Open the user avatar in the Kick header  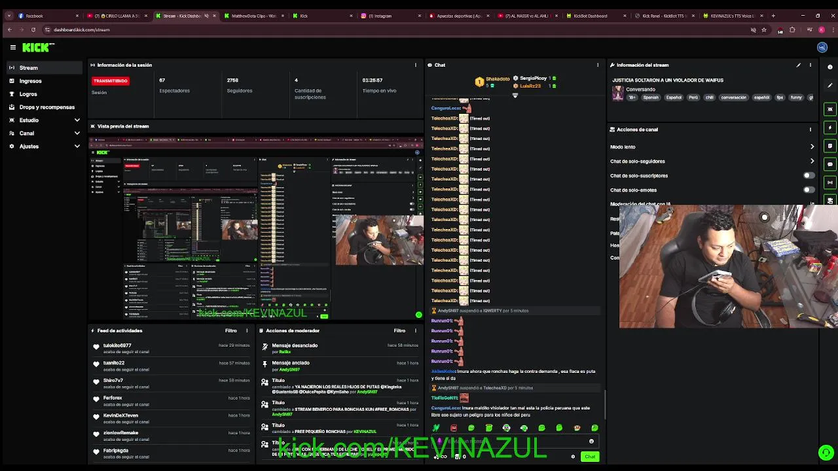[x=822, y=47]
